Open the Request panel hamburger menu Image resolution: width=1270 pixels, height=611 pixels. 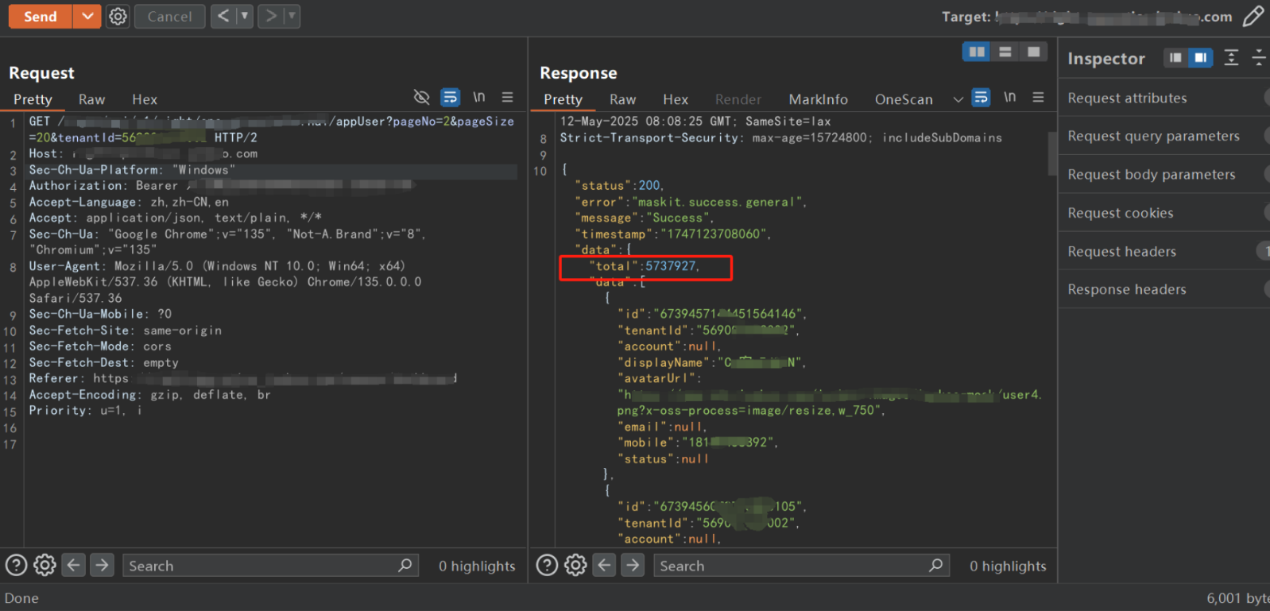click(x=507, y=97)
